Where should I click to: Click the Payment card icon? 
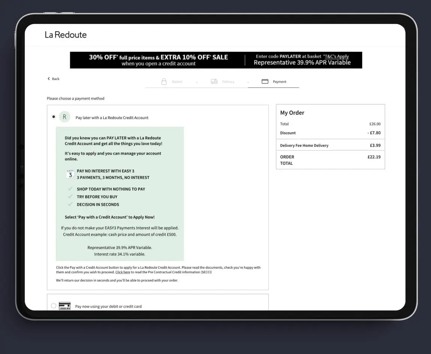pos(265,81)
